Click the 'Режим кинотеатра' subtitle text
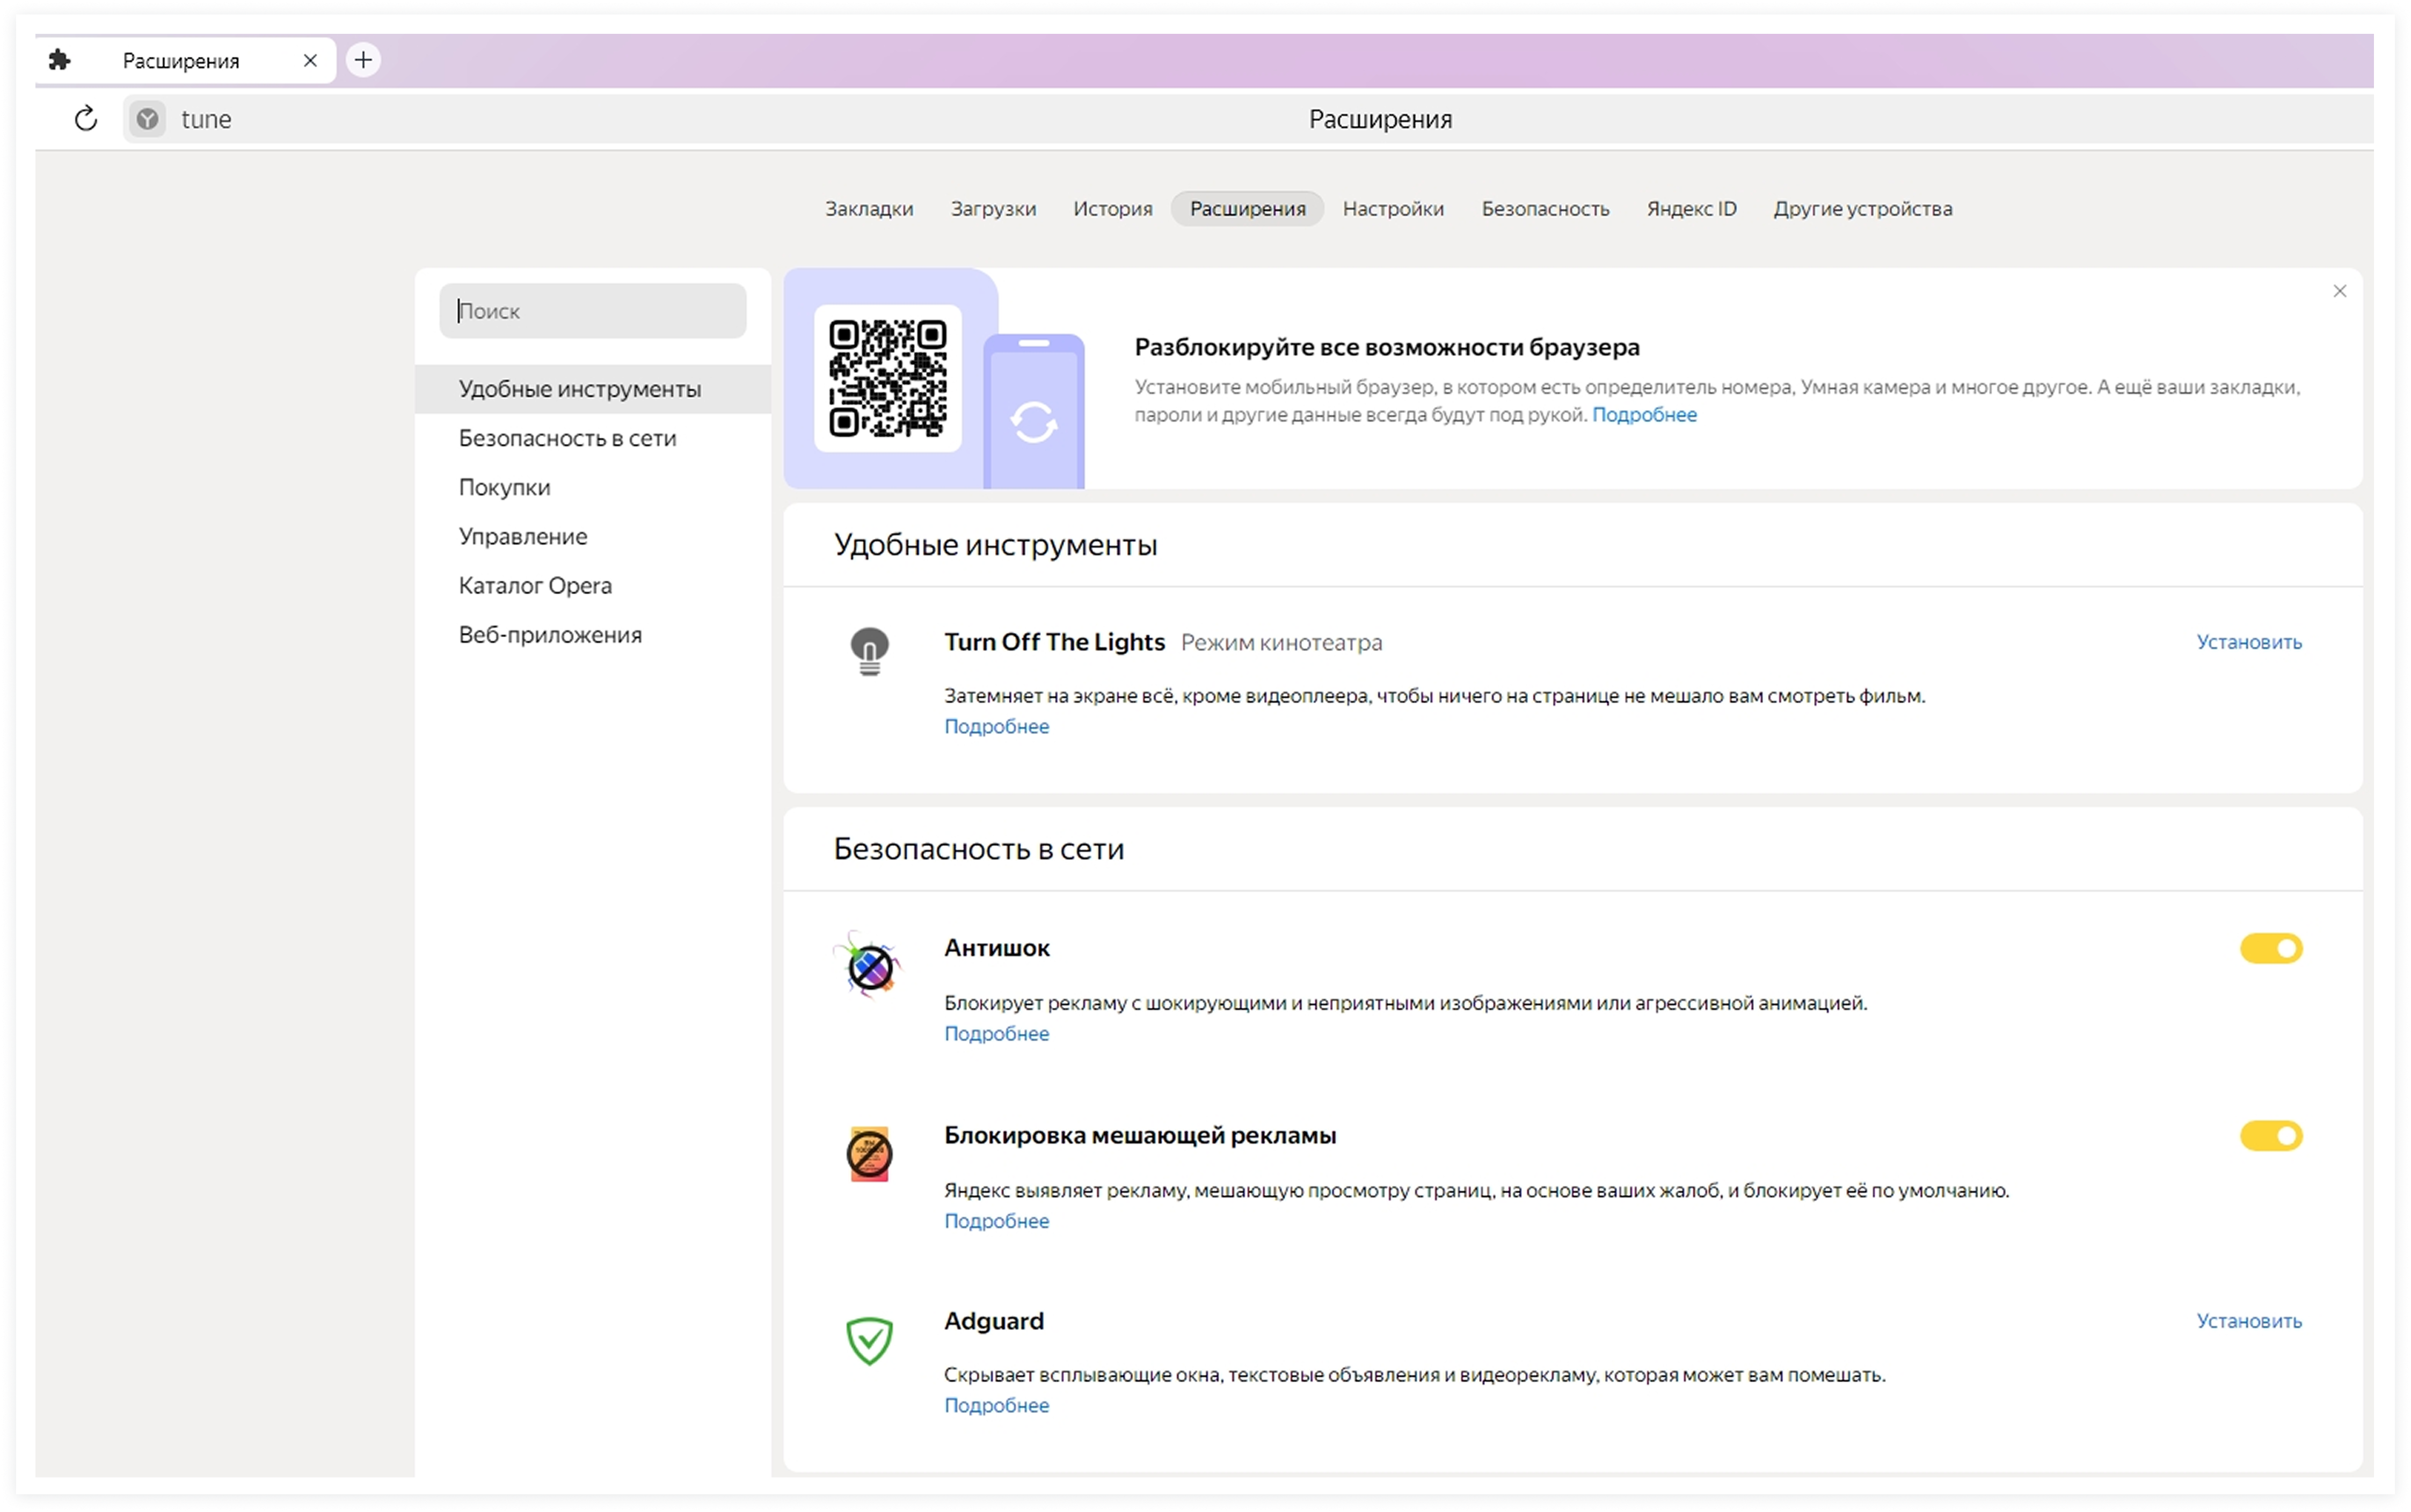Viewport: 2411px width, 1512px height. click(x=1281, y=643)
